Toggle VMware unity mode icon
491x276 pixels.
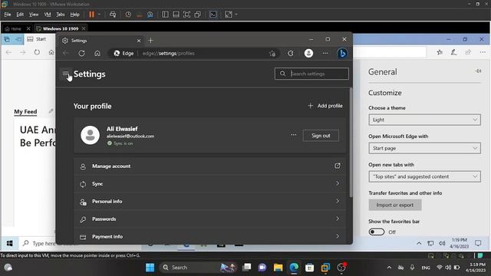point(198,15)
